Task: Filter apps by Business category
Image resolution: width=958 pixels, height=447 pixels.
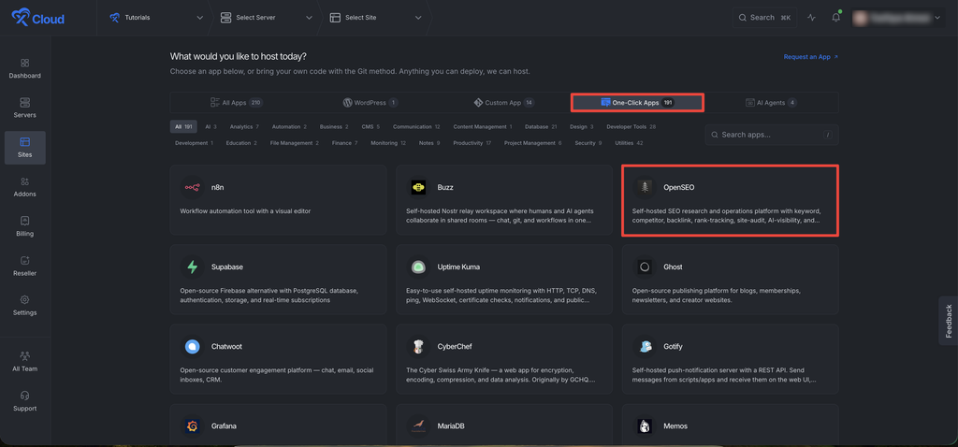Action: coord(334,127)
